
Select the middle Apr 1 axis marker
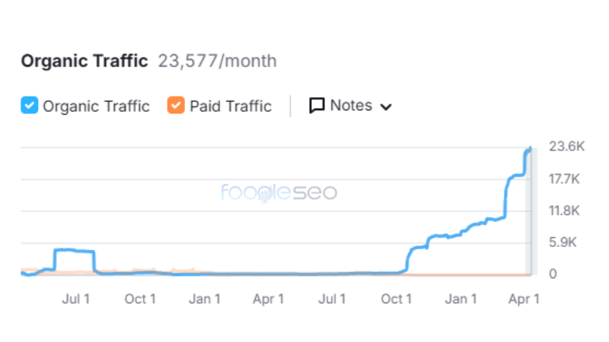[268, 299]
